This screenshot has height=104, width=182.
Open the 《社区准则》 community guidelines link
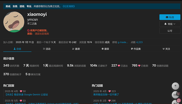pyautogui.click(x=69, y=6)
